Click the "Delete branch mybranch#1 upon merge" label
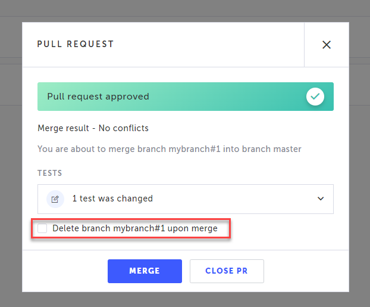This screenshot has height=307, width=370. pyautogui.click(x=135, y=228)
